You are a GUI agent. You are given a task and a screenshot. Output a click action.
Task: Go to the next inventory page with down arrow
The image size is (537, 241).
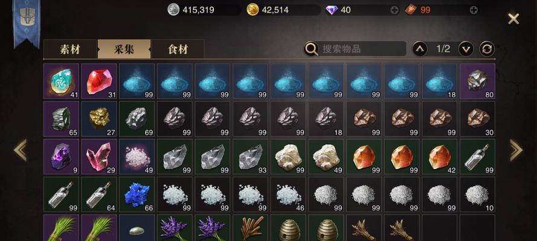(466, 49)
